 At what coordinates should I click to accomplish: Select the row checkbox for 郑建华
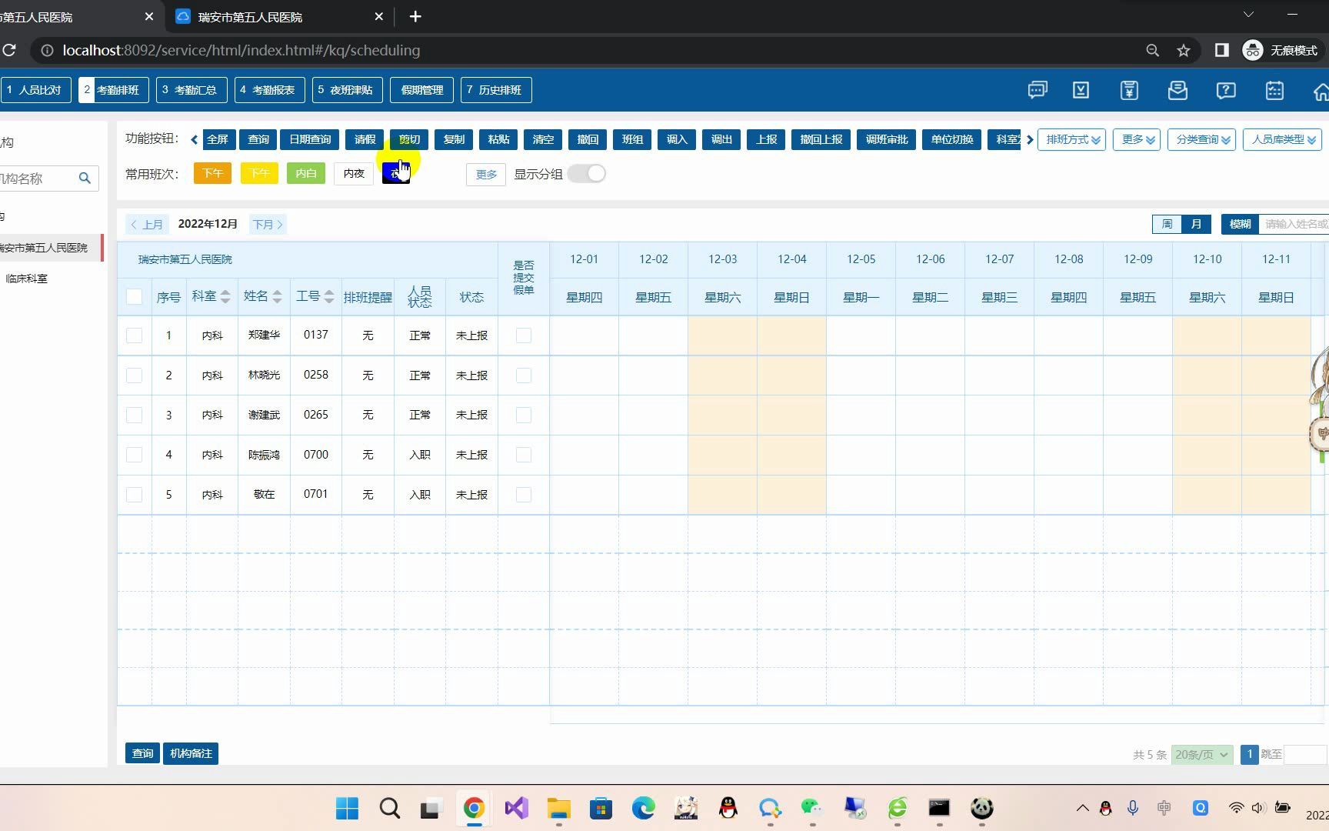134,335
